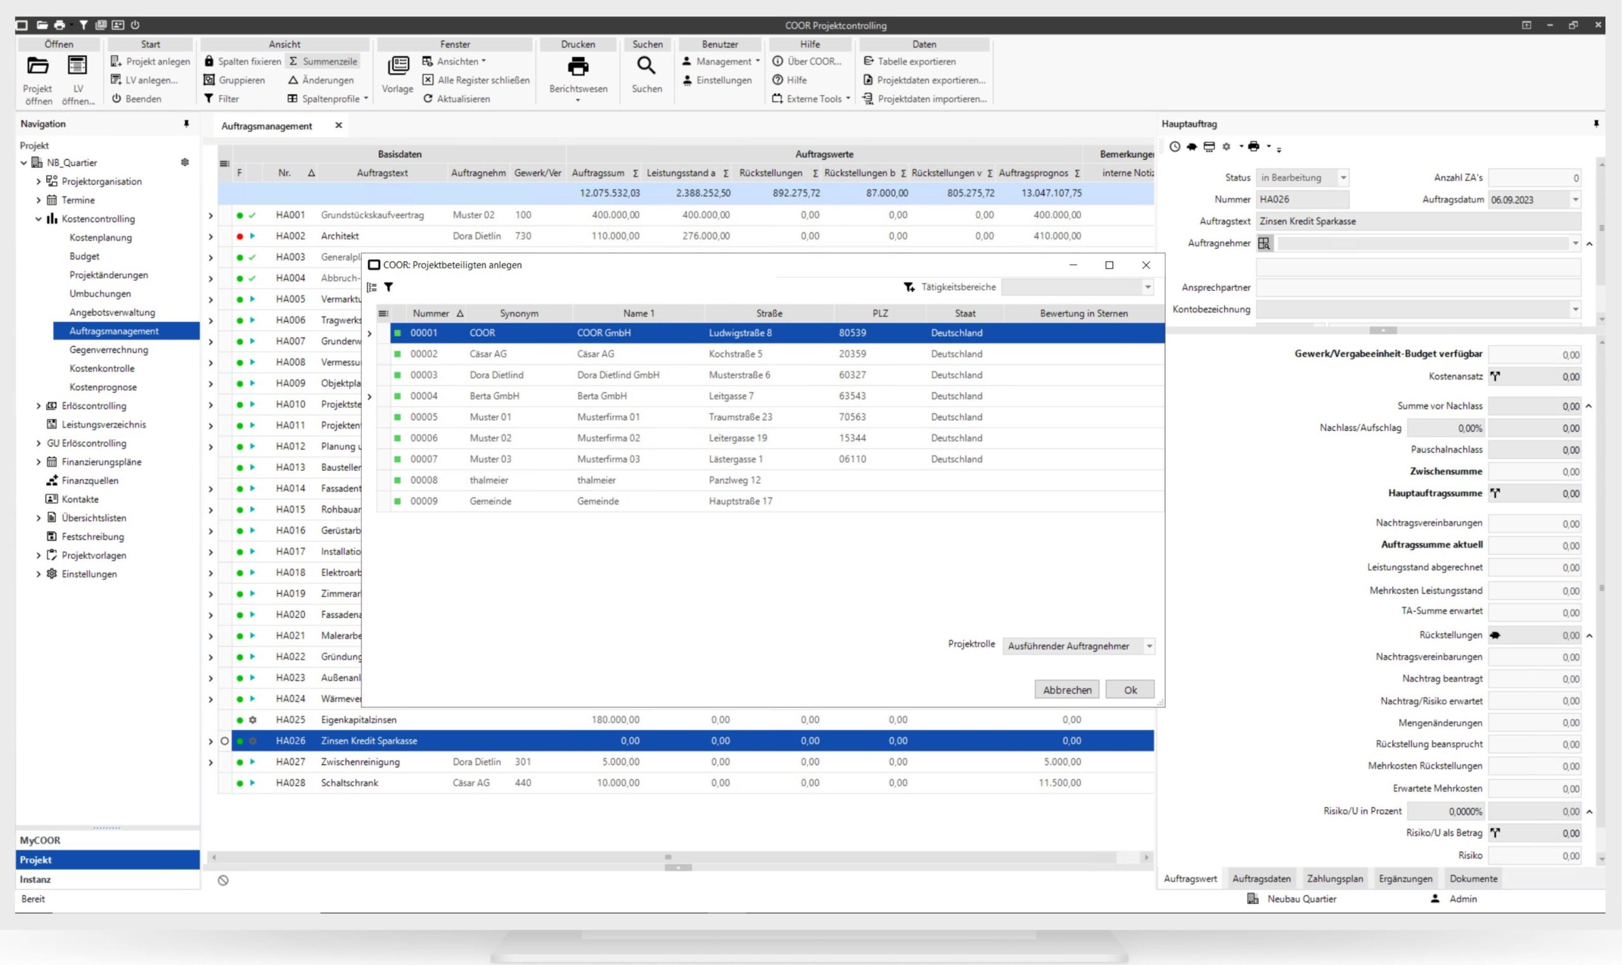The image size is (1622, 965).
Task: Select Gegenverrechnung in navigation tree
Action: point(108,350)
